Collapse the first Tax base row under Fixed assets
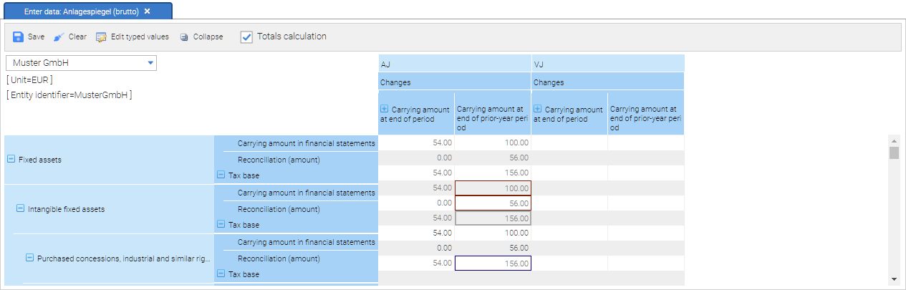This screenshot has height=290, width=906. tap(221, 175)
